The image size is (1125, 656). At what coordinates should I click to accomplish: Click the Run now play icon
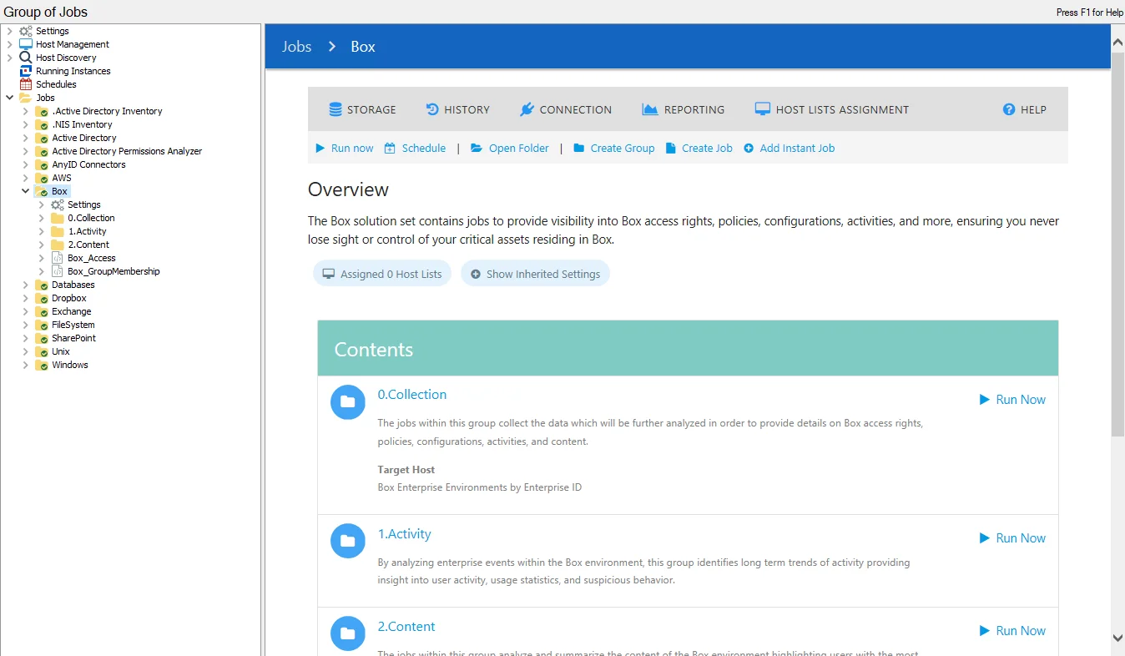pyautogui.click(x=320, y=148)
